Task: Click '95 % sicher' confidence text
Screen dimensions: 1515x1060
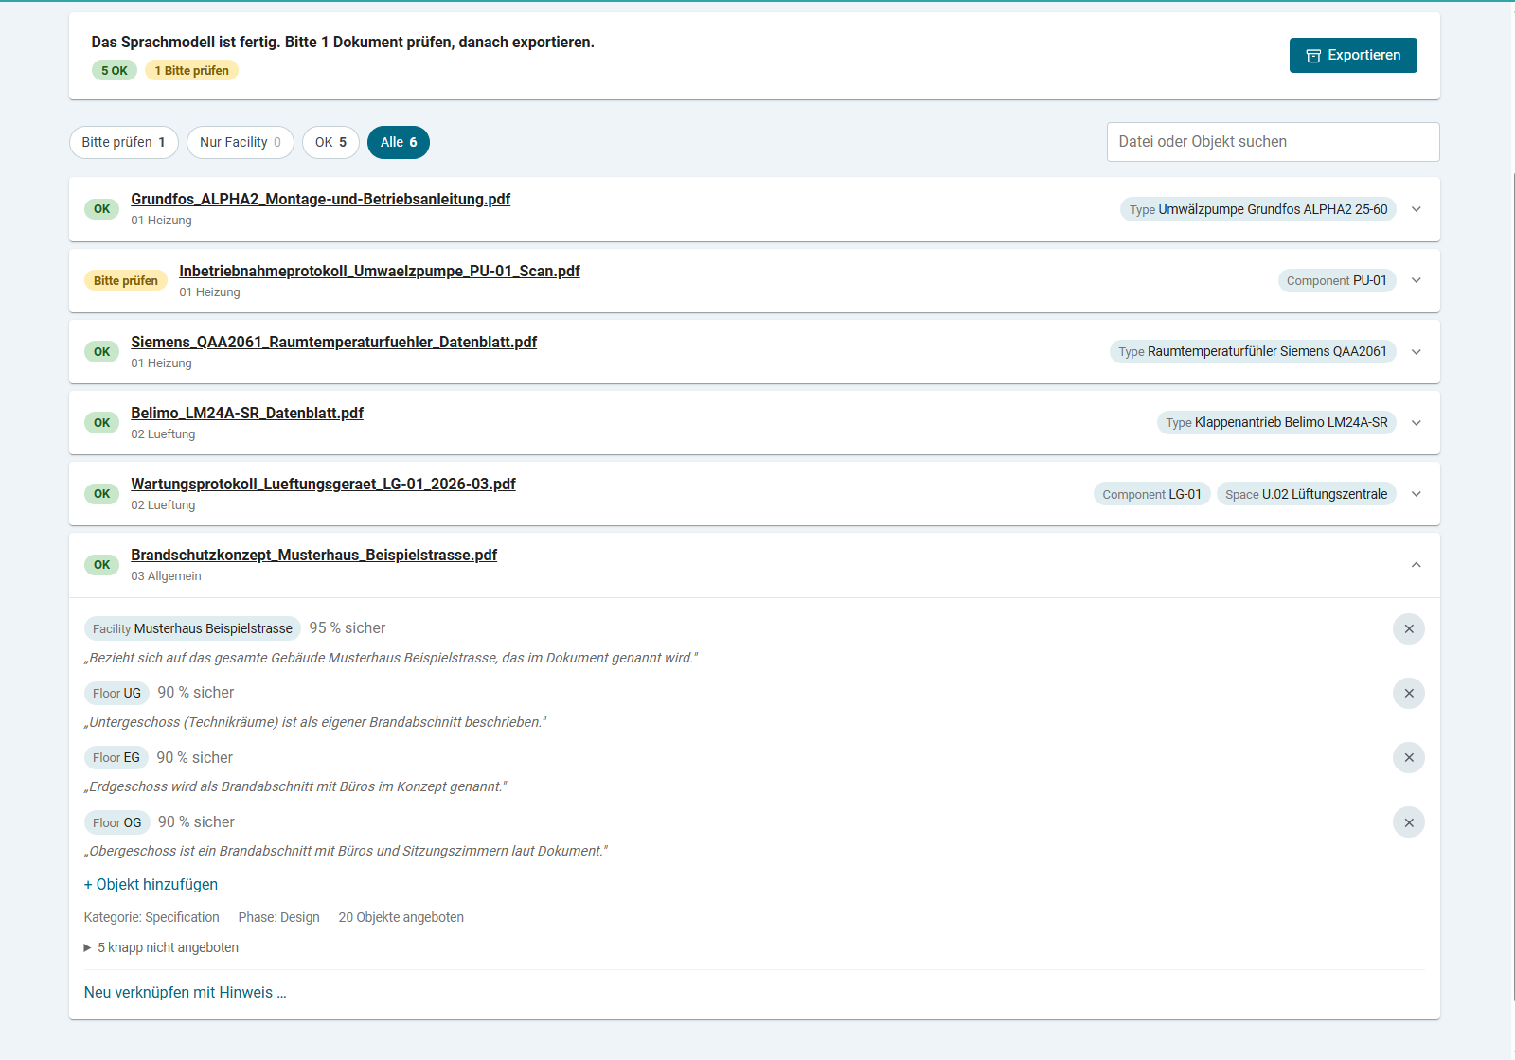Action: 348,628
